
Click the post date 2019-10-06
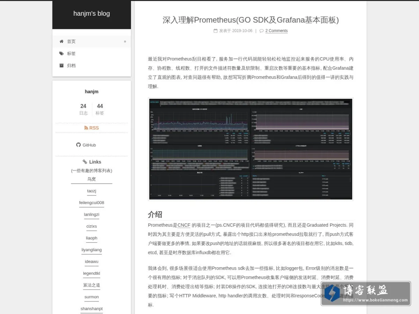point(242,31)
